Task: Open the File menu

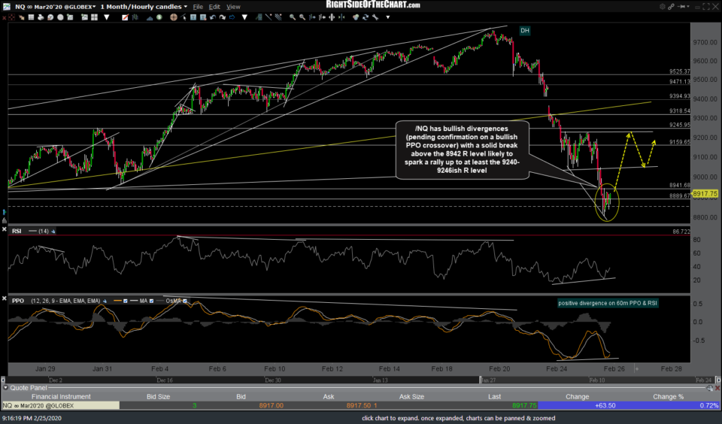Action: (198, 7)
